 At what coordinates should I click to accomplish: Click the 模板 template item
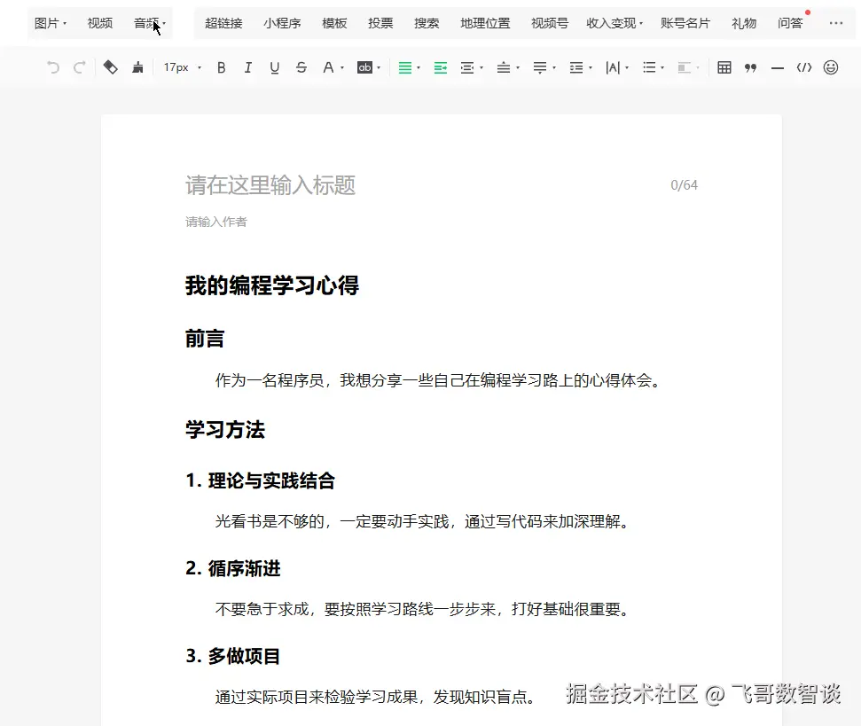click(x=334, y=23)
